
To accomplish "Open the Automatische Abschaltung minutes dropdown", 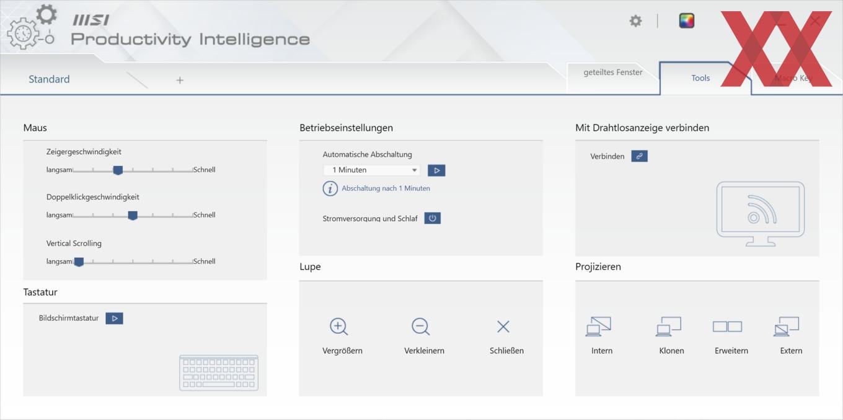I will [x=371, y=170].
